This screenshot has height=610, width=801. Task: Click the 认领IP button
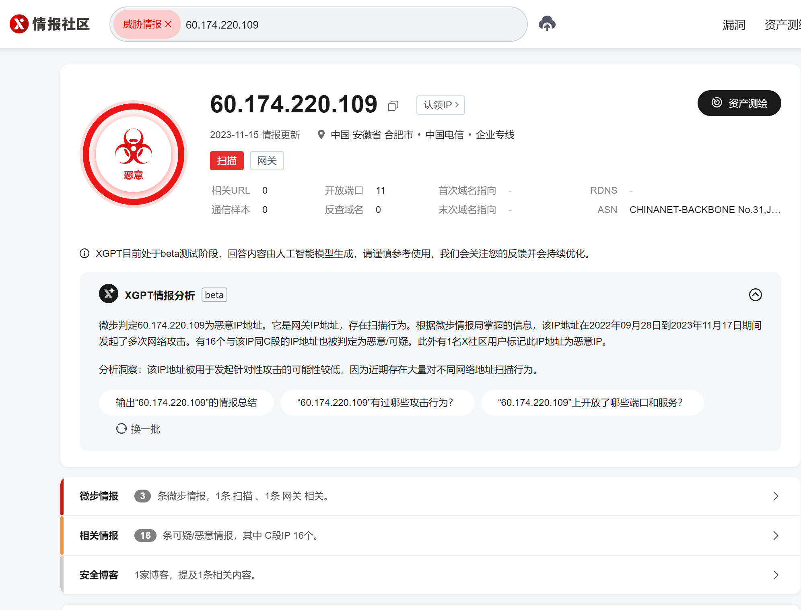(x=441, y=105)
